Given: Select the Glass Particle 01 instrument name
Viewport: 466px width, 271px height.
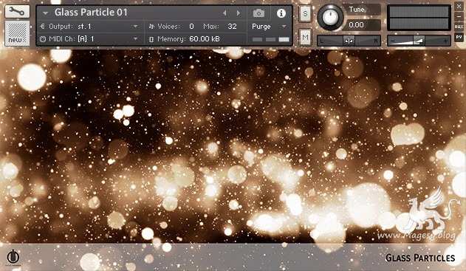Looking at the screenshot, I should (91, 13).
